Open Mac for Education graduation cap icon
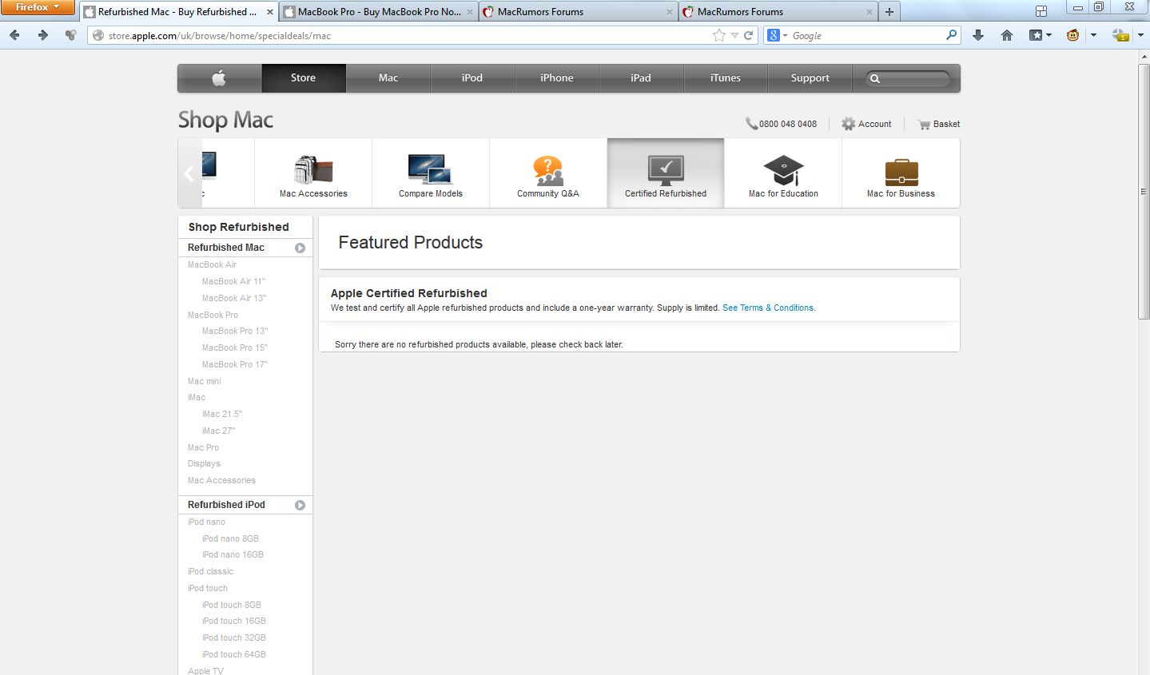The image size is (1150, 675). (783, 170)
